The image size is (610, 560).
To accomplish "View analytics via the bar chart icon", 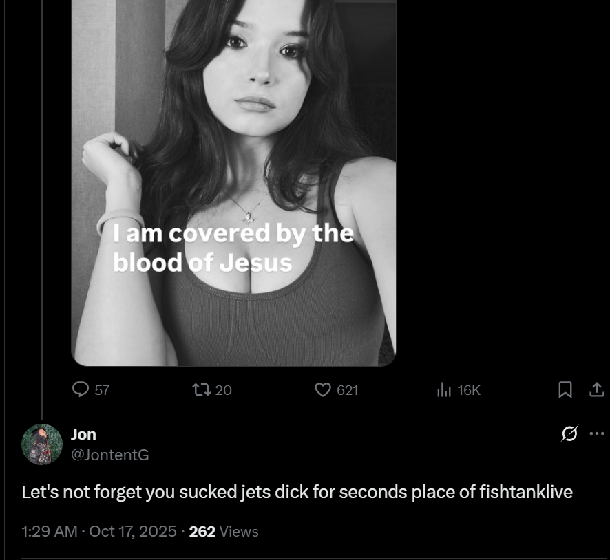I will coord(444,389).
